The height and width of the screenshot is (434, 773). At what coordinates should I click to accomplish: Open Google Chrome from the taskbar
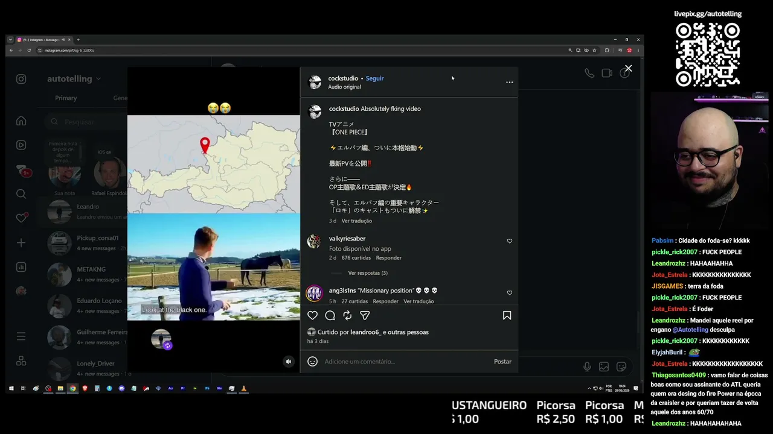pos(72,389)
